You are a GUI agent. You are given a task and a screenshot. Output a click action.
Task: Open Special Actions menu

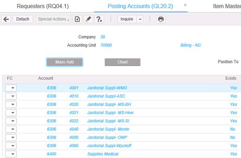click(x=53, y=19)
